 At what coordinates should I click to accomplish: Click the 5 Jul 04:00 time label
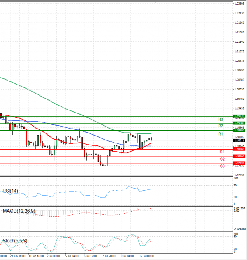(72, 256)
